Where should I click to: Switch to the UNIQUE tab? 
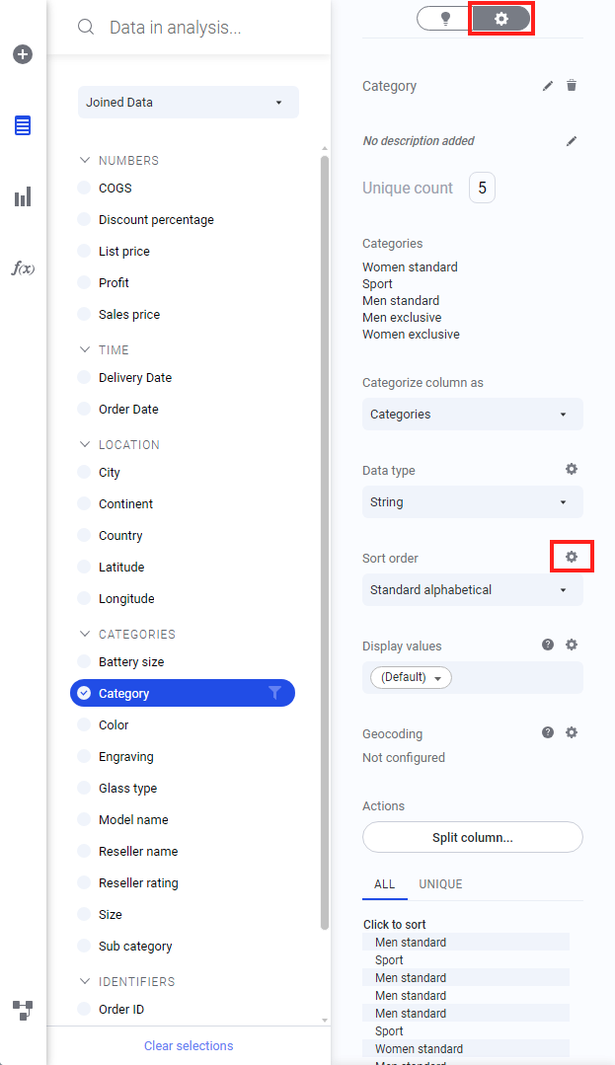440,884
